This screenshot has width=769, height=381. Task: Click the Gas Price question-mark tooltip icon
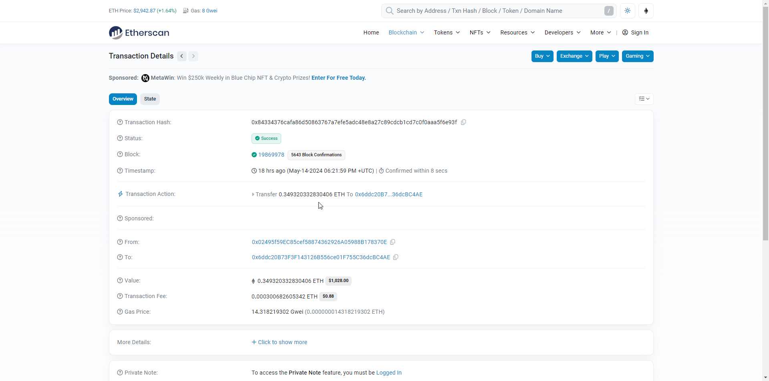(x=120, y=312)
